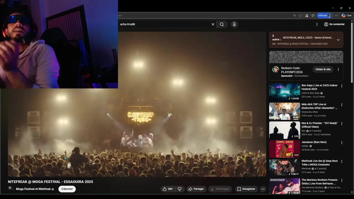Open YouTube settings three-dot menu
Image resolution: width=354 pixels, height=199 pixels.
(x=317, y=24)
